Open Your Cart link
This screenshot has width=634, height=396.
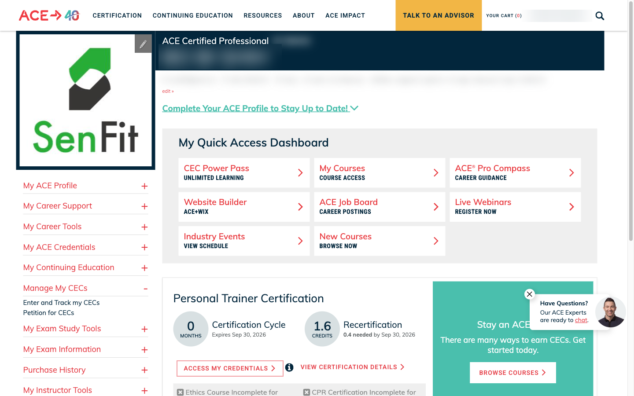click(504, 16)
